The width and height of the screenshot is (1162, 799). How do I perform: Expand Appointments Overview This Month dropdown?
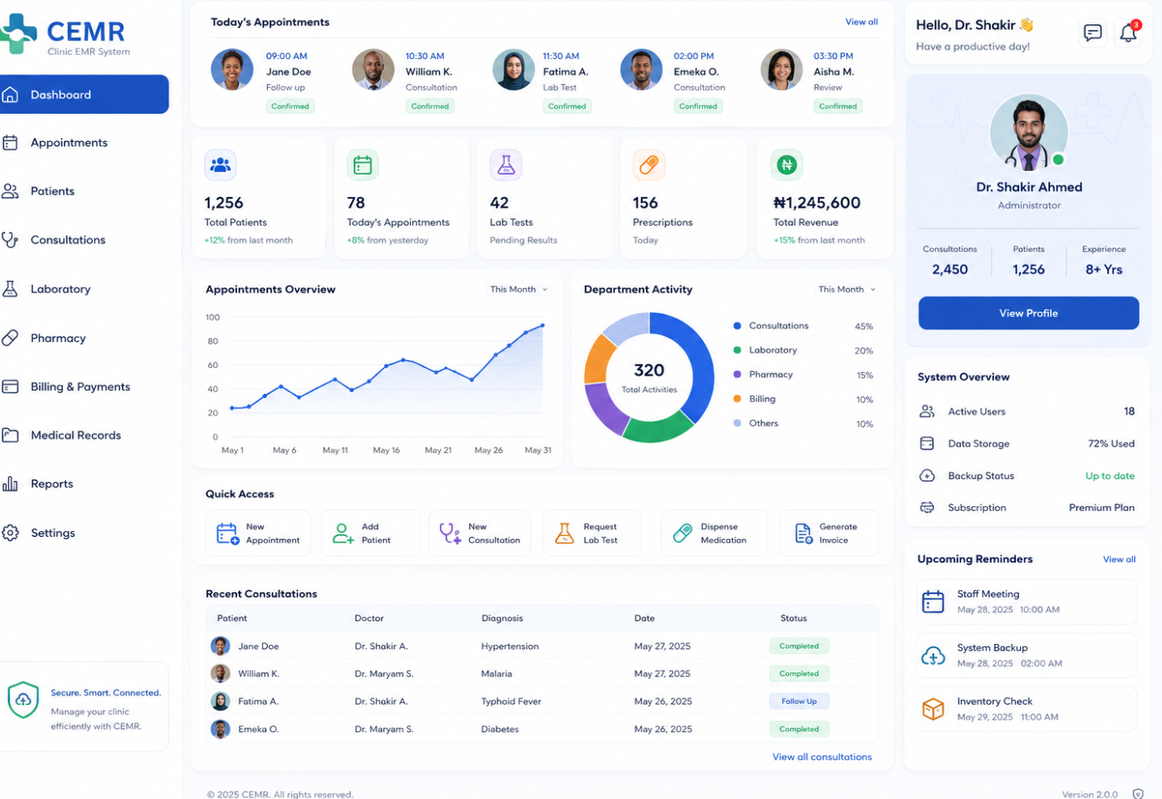[519, 289]
